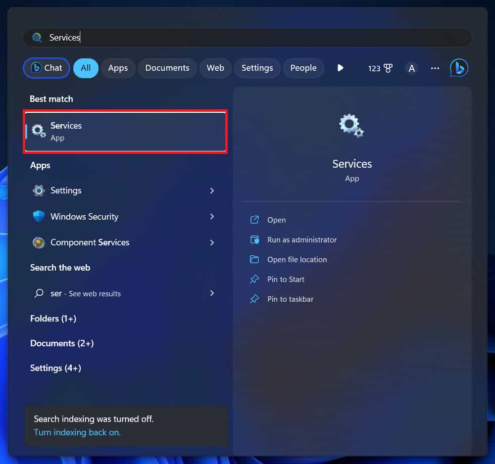Viewport: 495px width, 464px height.
Task: Click the Pin to taskbar pin icon
Action: [x=254, y=299]
